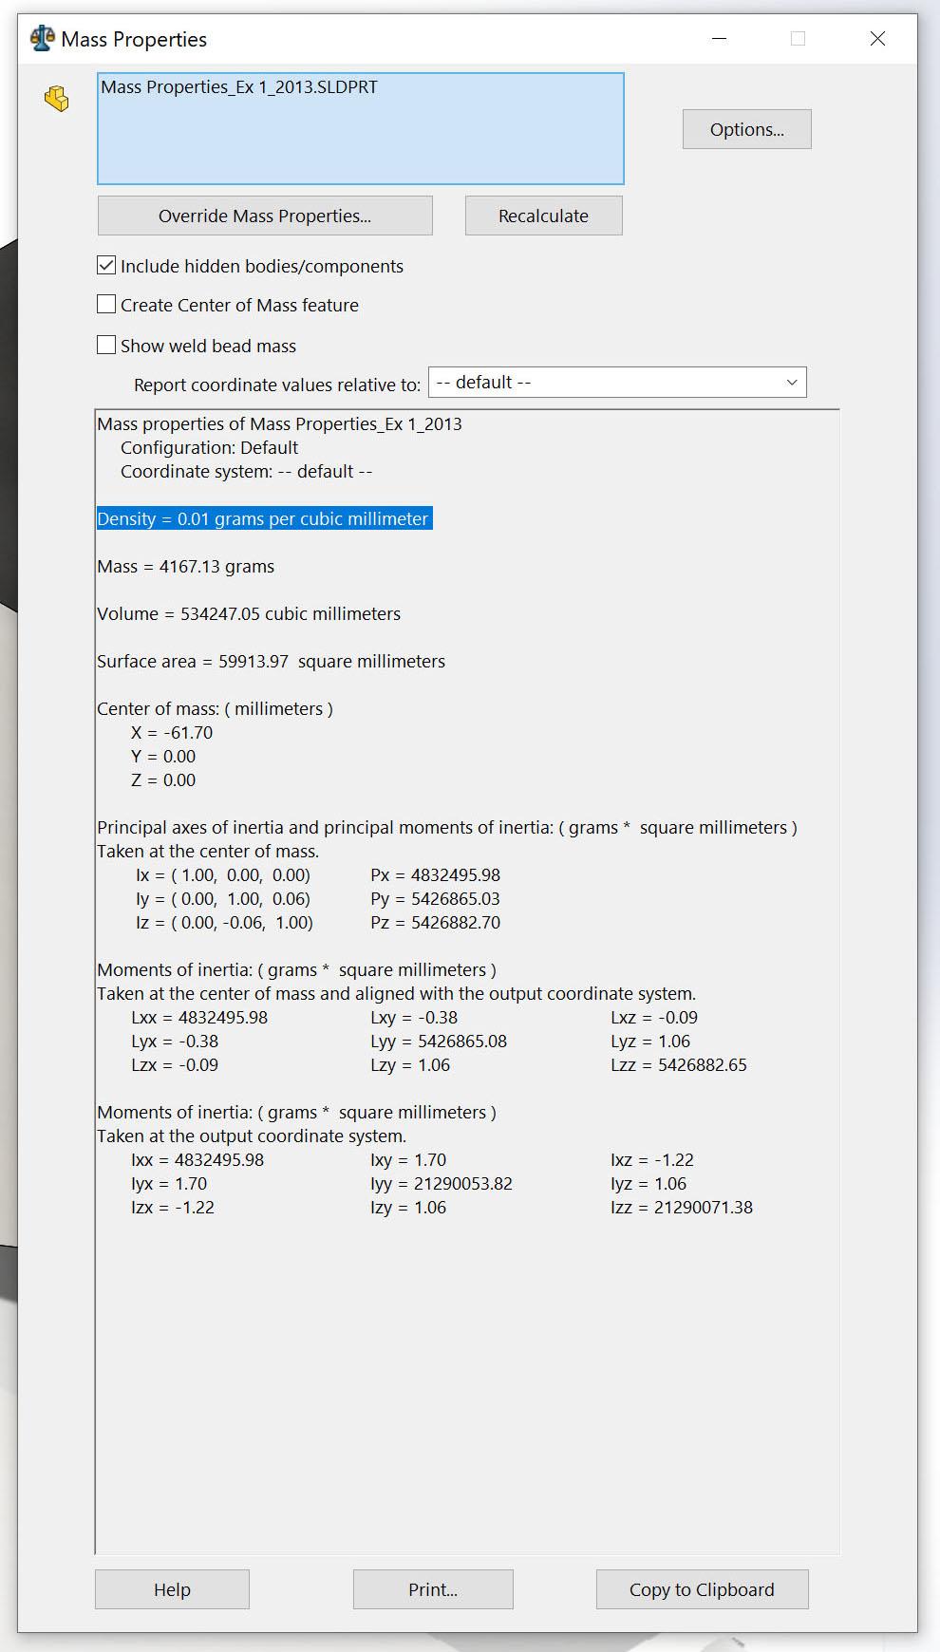This screenshot has height=1652, width=940.
Task: Click the Mass Properties scale icon in title bar
Action: pyautogui.click(x=43, y=39)
